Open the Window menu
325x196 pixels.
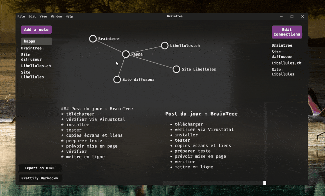coord(56,16)
